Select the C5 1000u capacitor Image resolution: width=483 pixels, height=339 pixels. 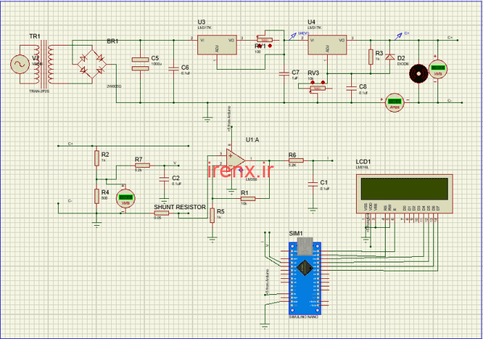pos(140,64)
